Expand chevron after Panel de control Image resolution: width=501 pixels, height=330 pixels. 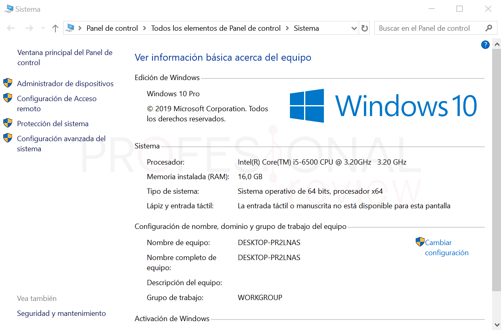(x=145, y=28)
